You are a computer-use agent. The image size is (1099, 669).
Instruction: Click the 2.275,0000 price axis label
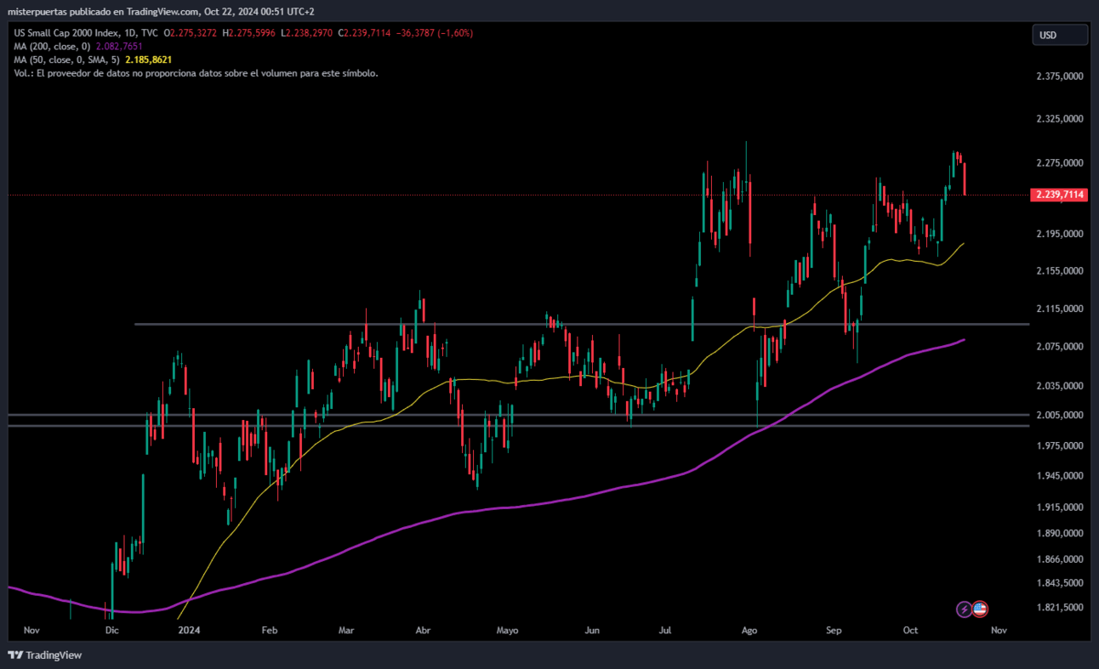1059,162
